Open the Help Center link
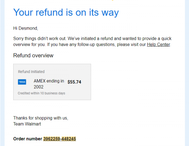The height and width of the screenshot is (146, 189). (x=158, y=45)
